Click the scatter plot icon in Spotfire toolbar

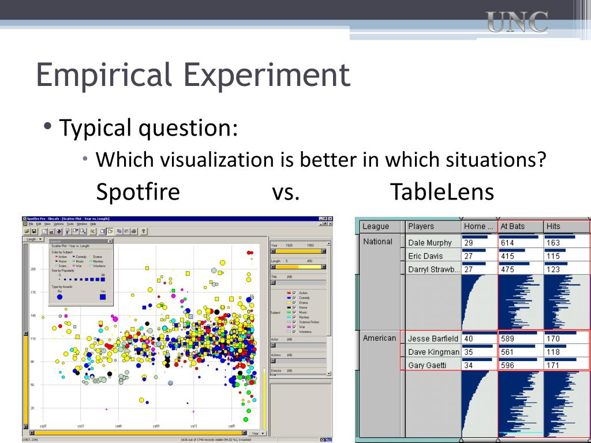point(44,231)
